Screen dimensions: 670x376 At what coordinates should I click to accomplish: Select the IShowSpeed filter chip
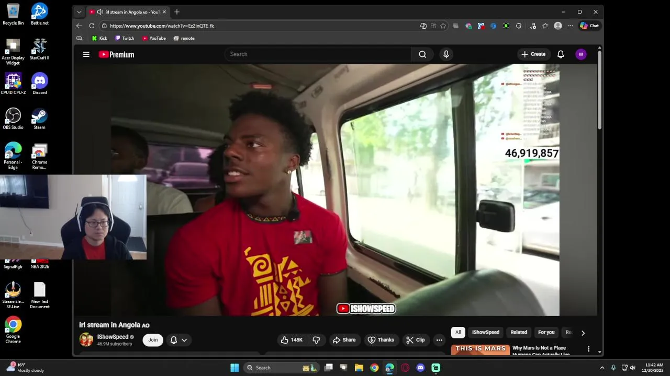[486, 333]
